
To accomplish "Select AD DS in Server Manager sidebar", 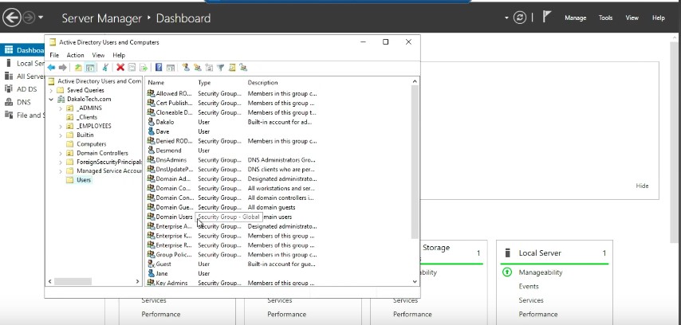I will coord(27,89).
